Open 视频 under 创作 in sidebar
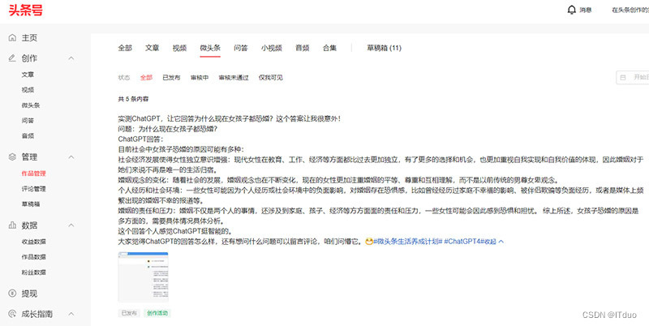This screenshot has width=649, height=326. 28,90
